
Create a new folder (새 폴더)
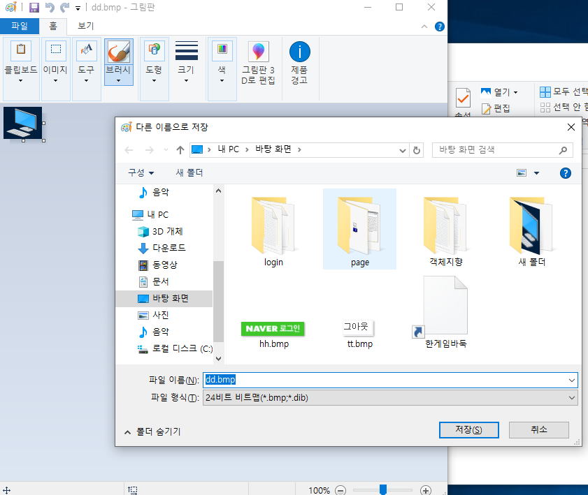(x=189, y=172)
